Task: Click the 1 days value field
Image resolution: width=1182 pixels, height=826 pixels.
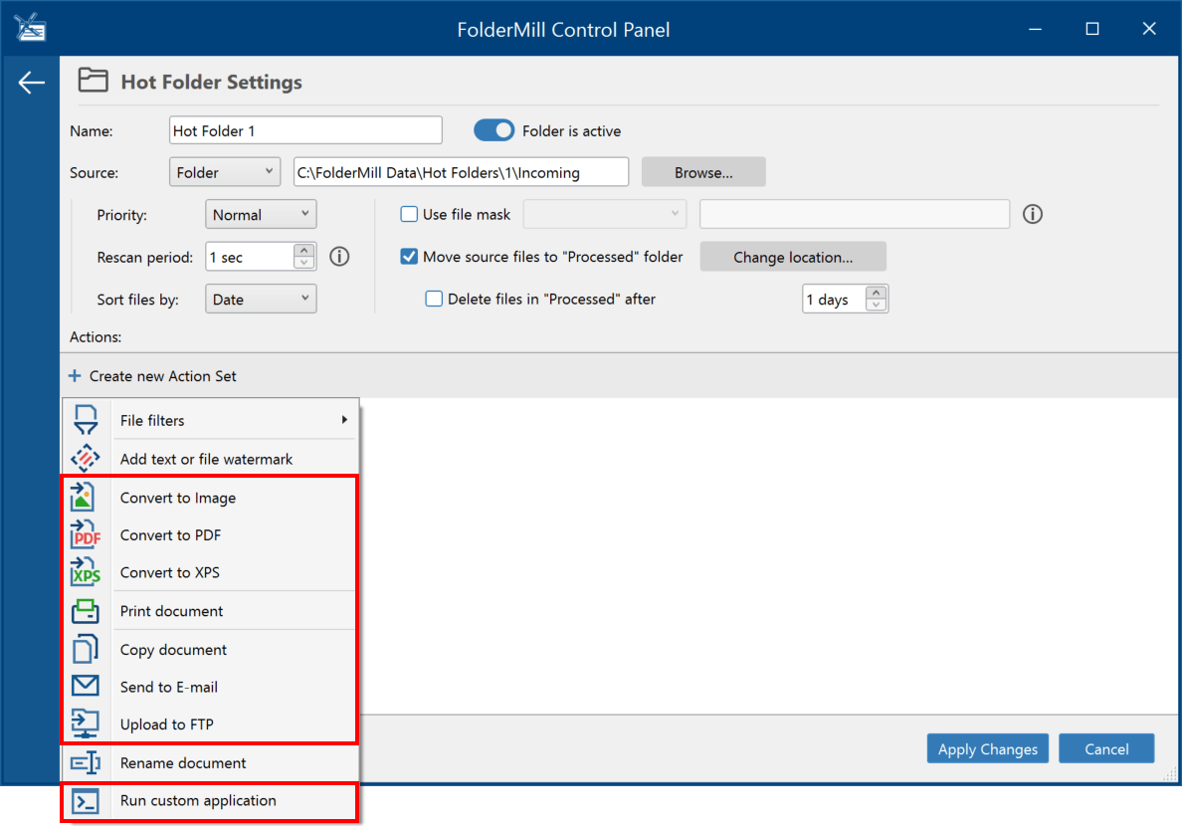Action: coord(835,299)
